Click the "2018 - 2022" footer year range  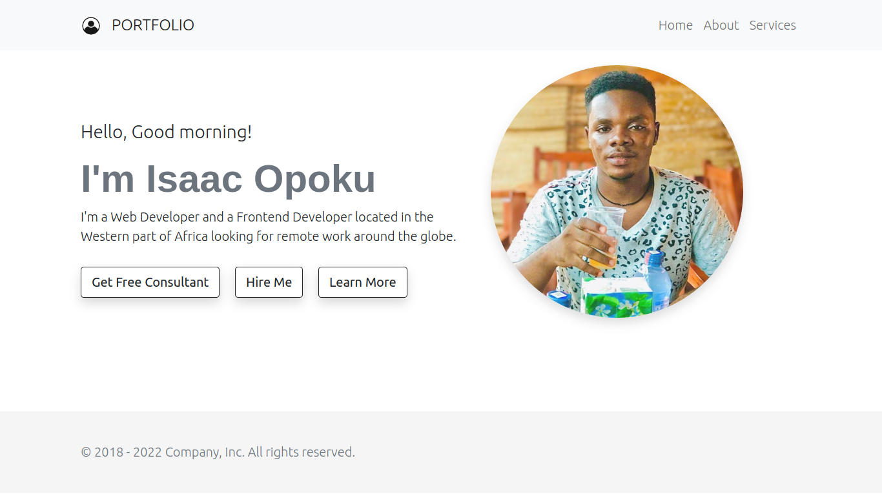point(128,452)
